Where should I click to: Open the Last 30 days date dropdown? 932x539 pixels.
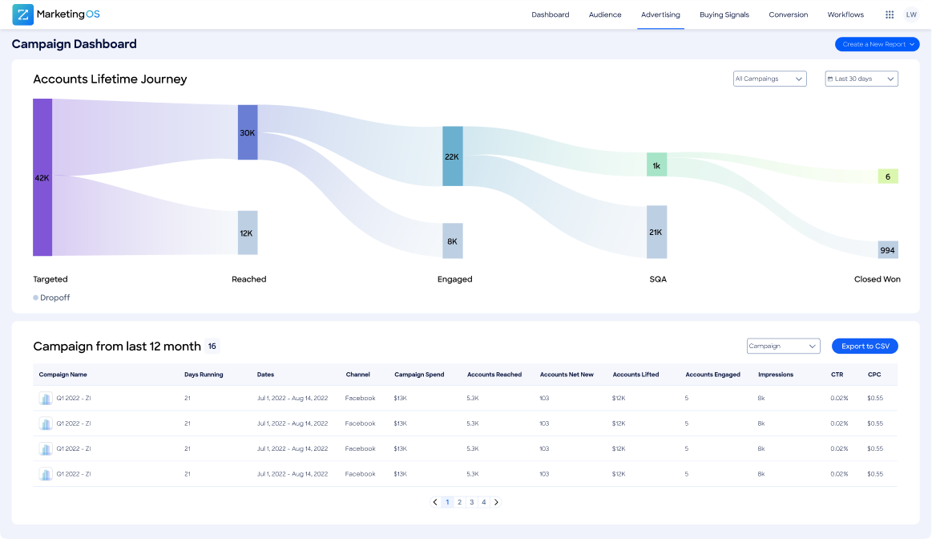(x=861, y=79)
